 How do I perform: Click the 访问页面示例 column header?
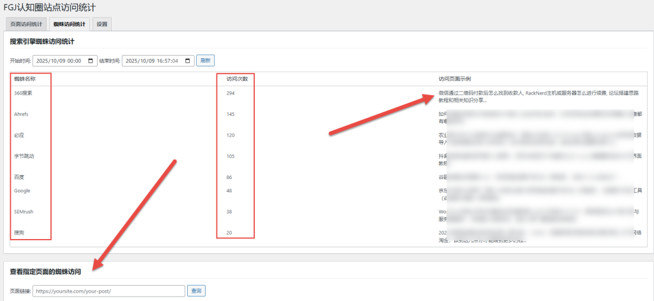455,79
